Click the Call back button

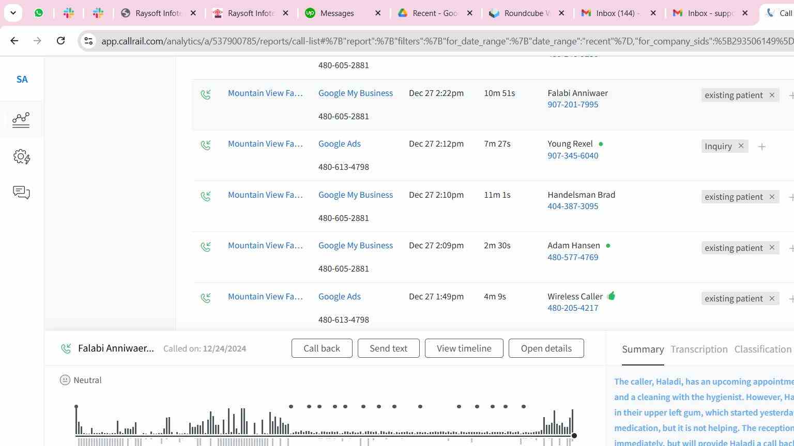point(322,348)
